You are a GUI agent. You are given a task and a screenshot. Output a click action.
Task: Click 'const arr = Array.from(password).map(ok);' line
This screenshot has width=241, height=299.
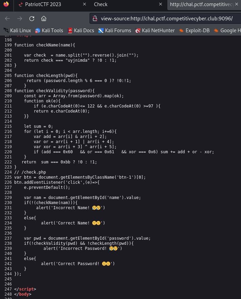[74, 96]
